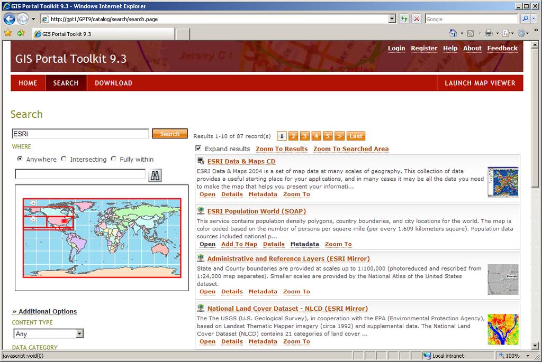The height and width of the screenshot is (362, 542).
Task: Open the NLCD land cover thumbnail
Action: point(503,329)
